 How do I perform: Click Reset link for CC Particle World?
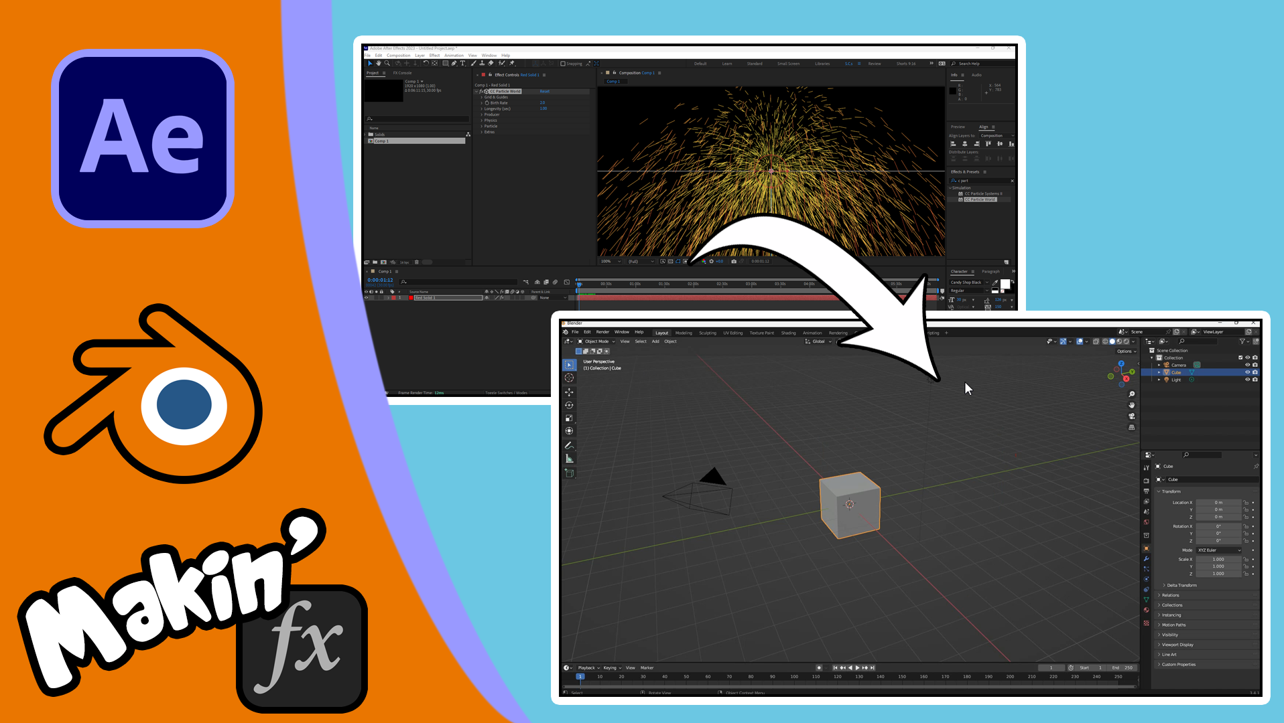pos(544,92)
